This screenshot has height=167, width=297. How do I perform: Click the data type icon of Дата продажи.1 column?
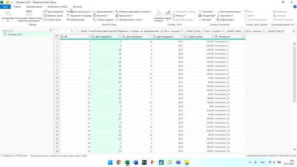point(93,37)
